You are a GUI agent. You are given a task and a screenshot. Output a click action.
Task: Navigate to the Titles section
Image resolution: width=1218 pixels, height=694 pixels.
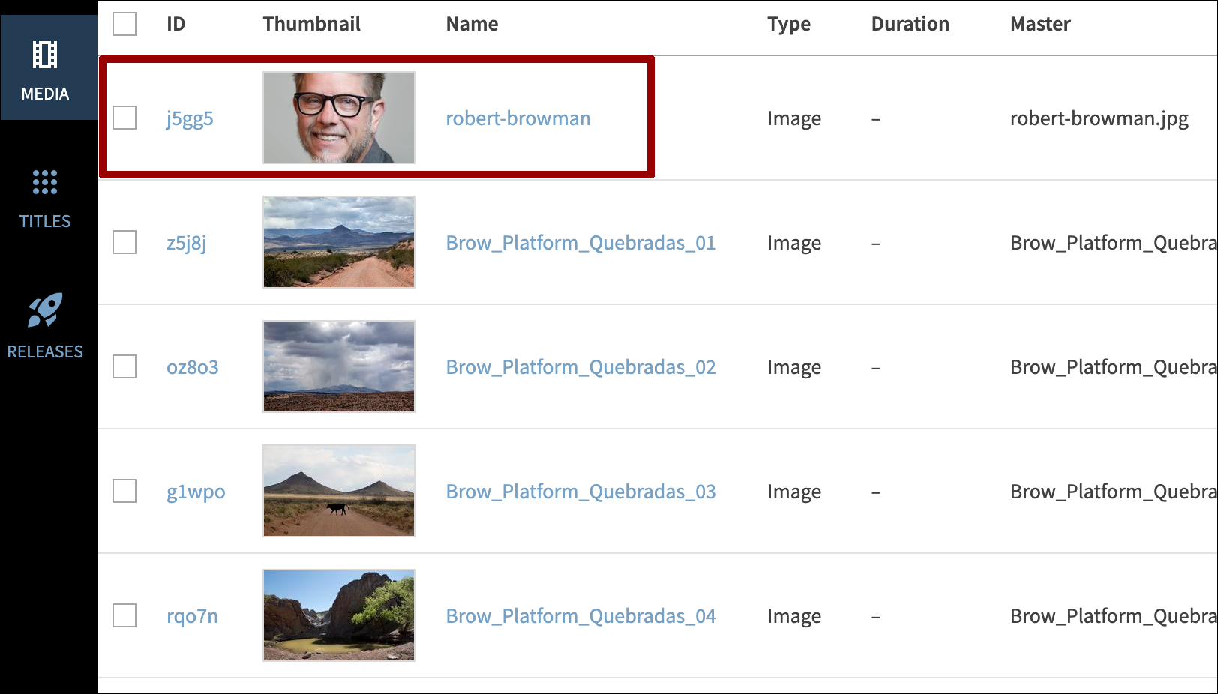coord(45,199)
